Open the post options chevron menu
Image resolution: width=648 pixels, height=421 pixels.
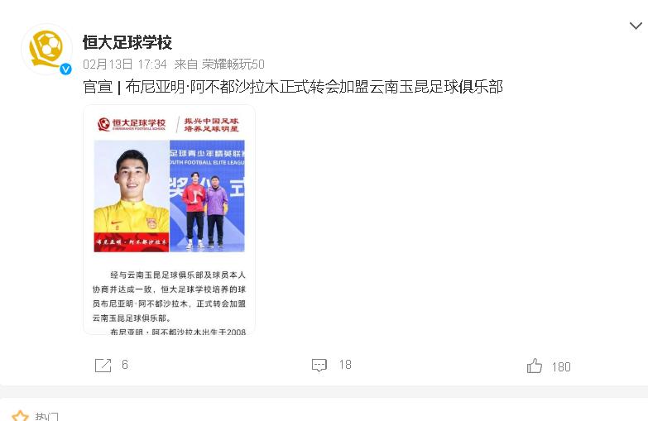pos(636,26)
